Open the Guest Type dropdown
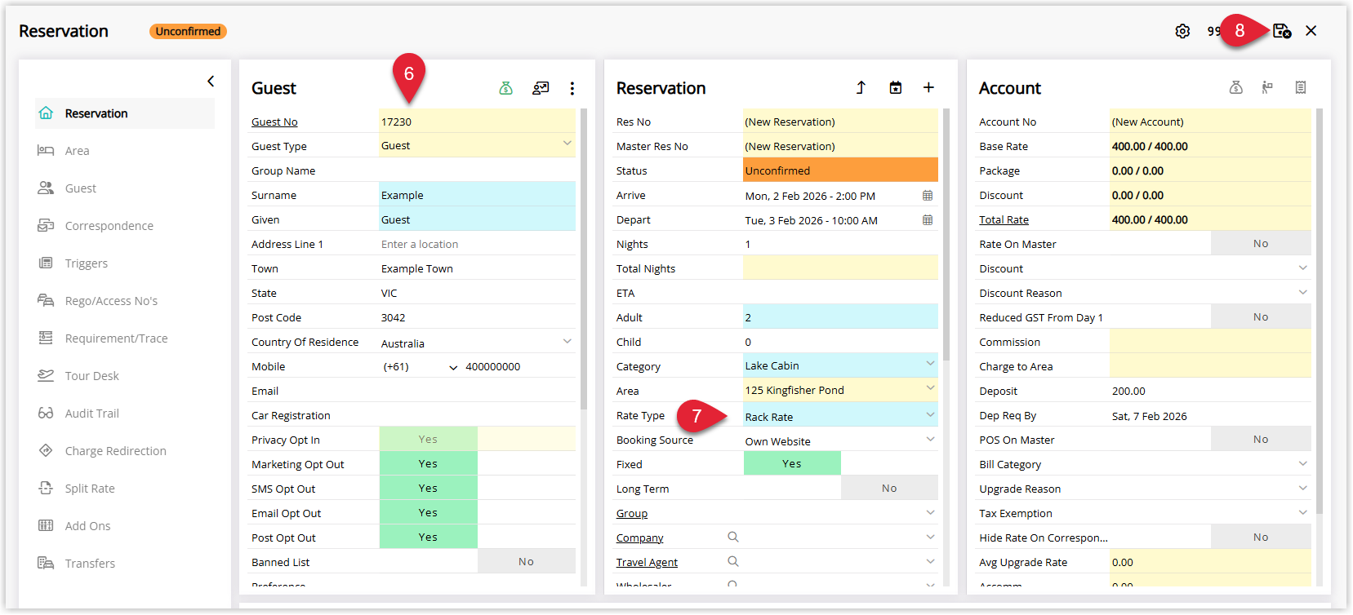This screenshot has height=615, width=1353. coord(567,144)
